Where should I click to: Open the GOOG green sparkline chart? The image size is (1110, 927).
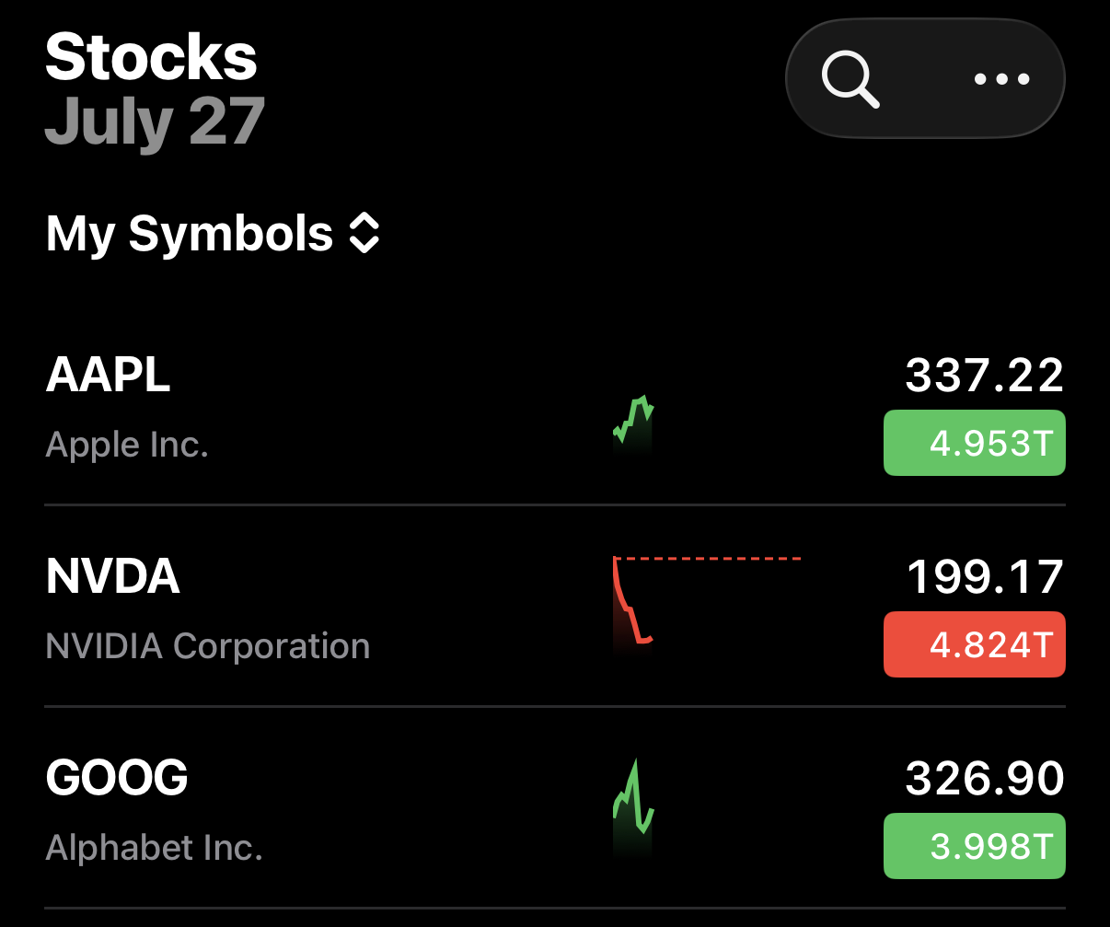633,805
